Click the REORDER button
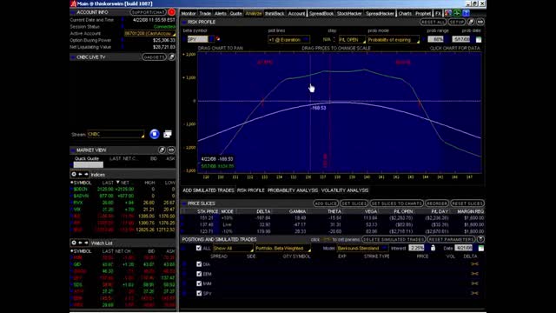 (437, 203)
